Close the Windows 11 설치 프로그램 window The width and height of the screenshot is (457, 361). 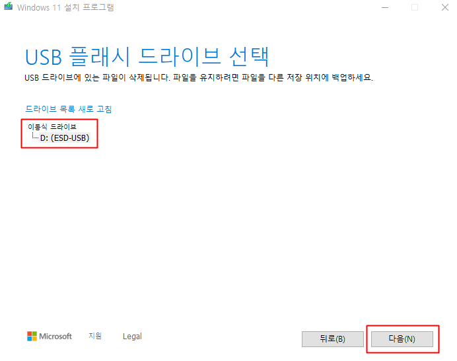(x=444, y=7)
